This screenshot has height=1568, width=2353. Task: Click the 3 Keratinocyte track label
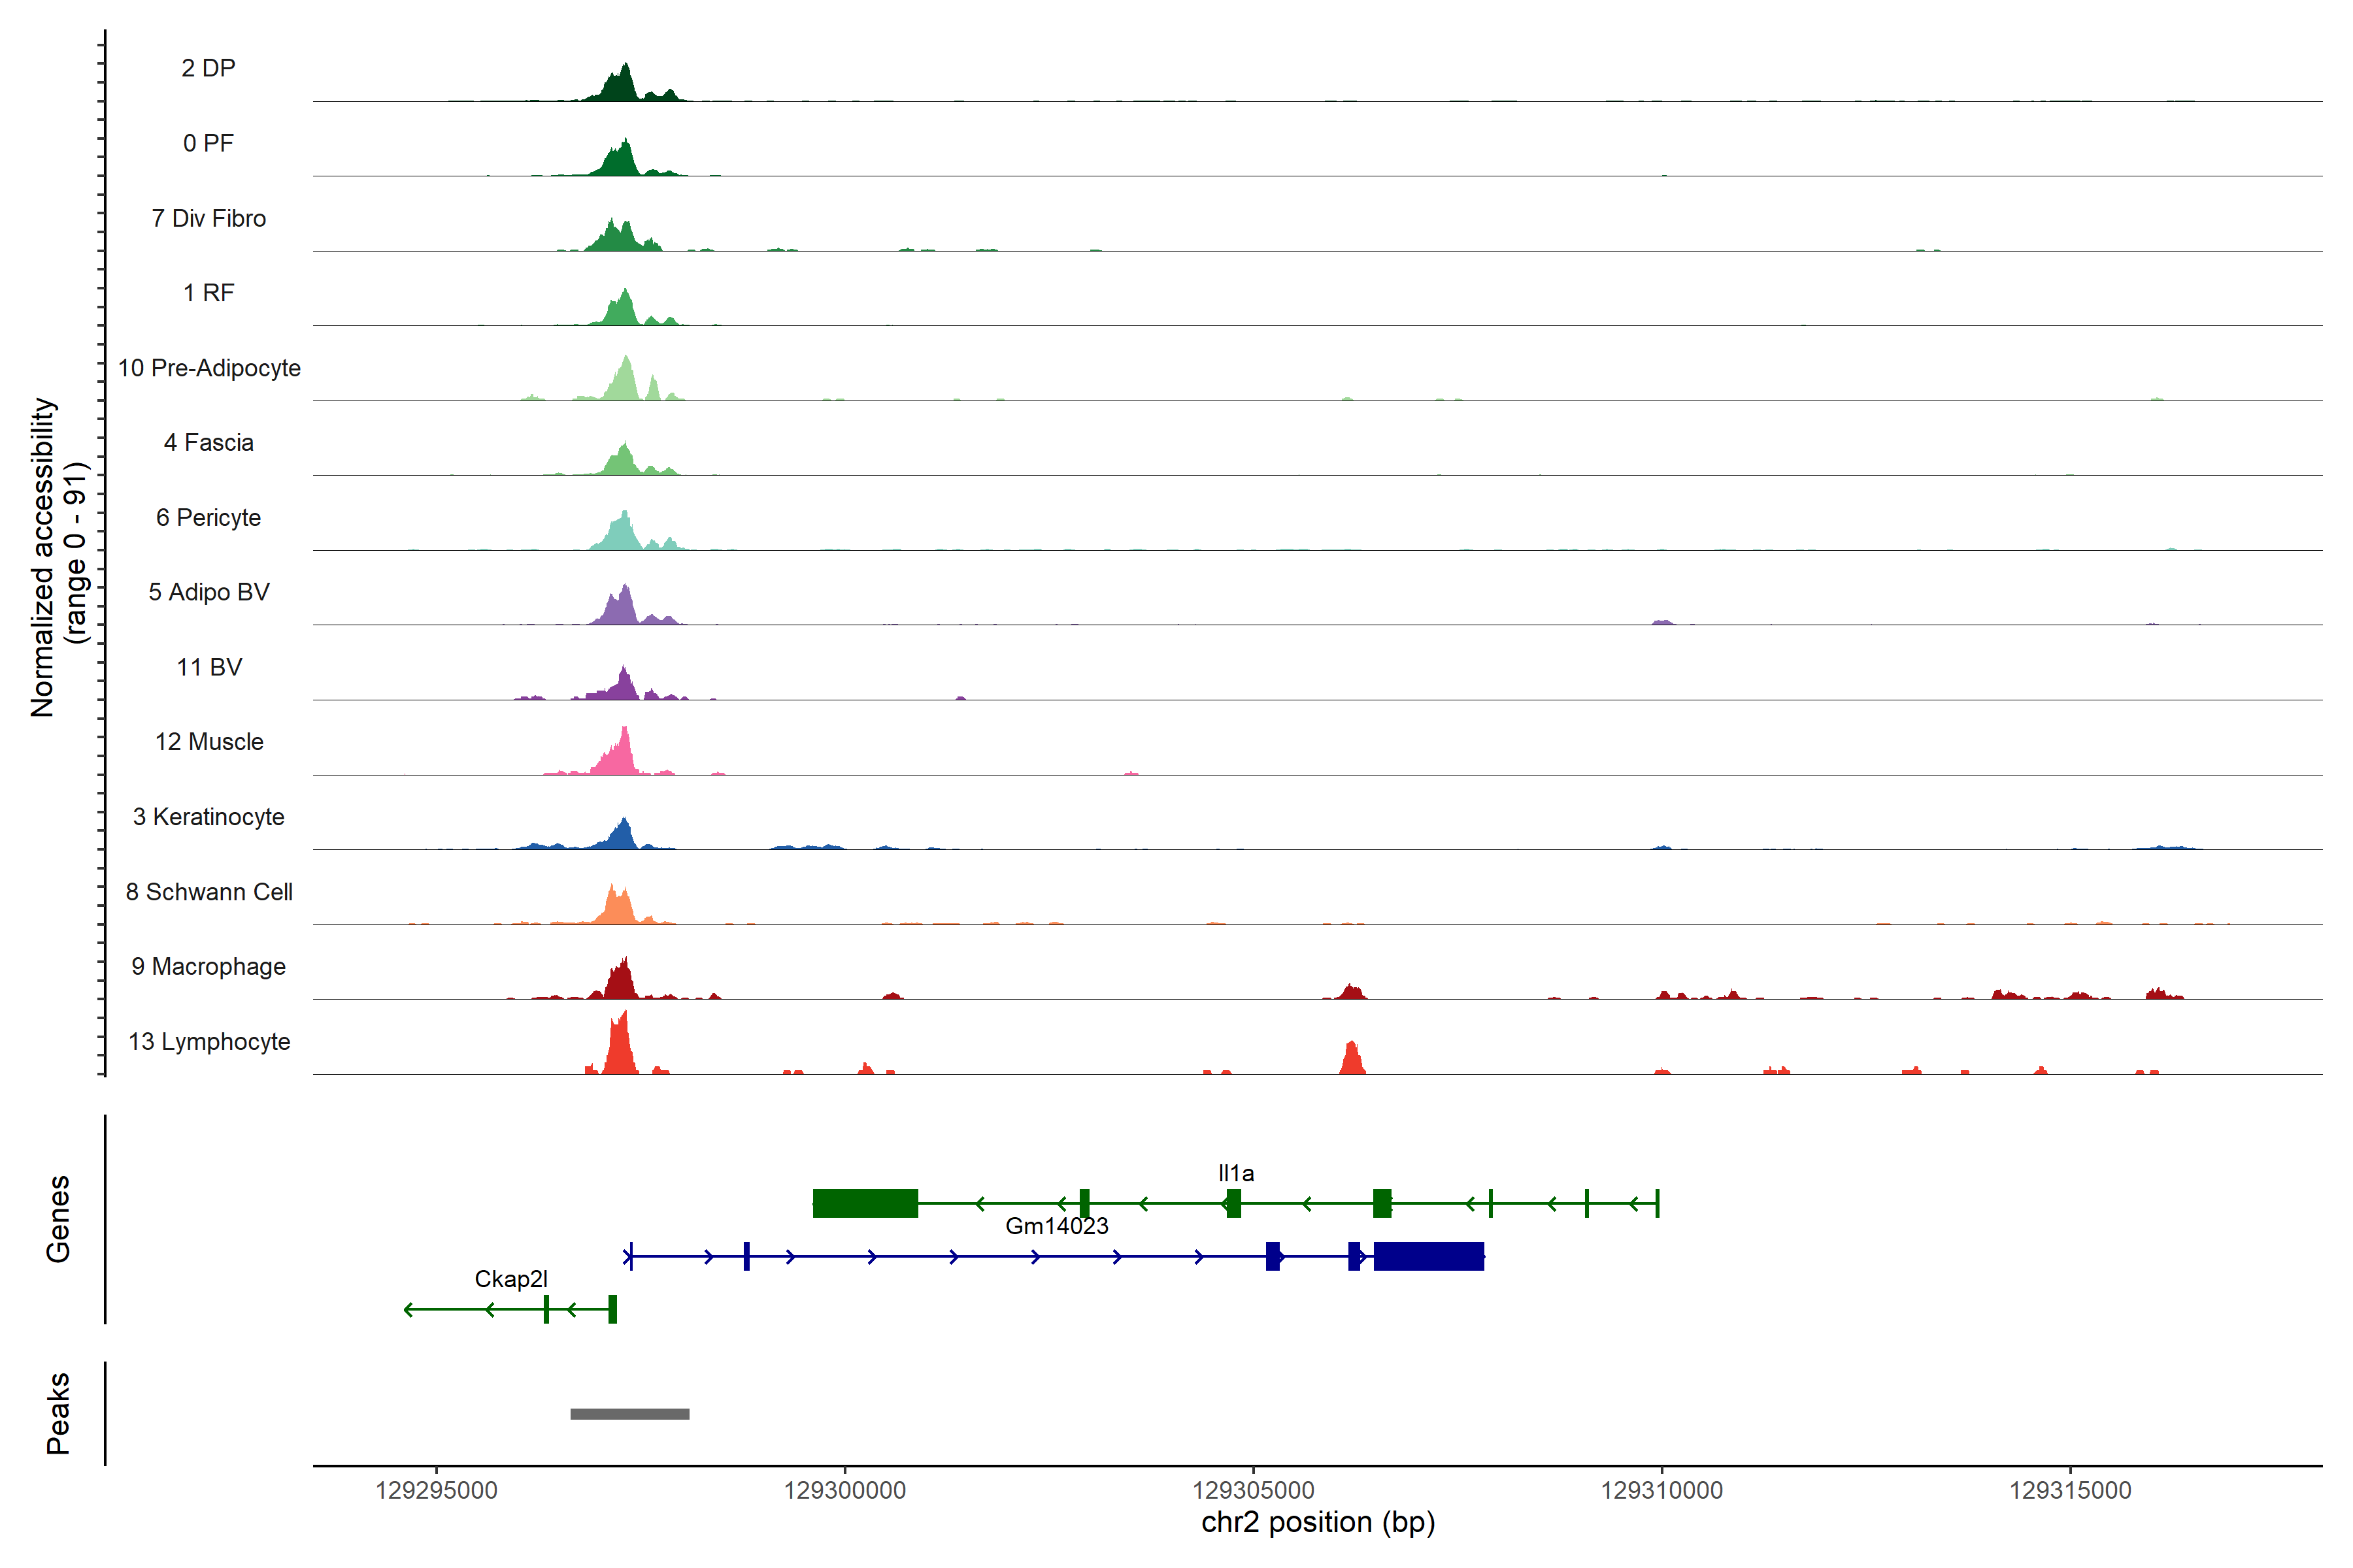208,817
